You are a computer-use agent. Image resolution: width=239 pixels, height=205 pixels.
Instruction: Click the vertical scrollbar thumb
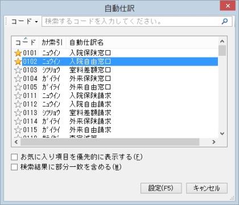tap(222, 51)
